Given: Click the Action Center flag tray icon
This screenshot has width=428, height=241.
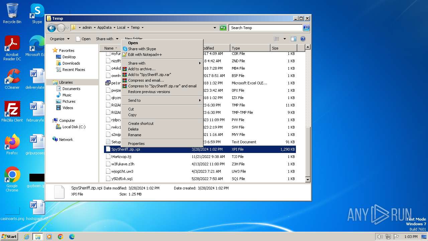Looking at the screenshot, I should (x=396, y=237).
